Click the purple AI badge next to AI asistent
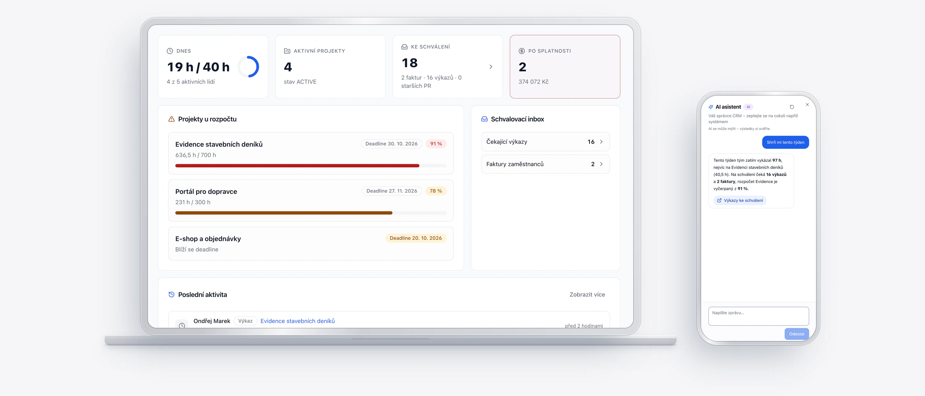Image resolution: width=925 pixels, height=396 pixels. coord(748,107)
